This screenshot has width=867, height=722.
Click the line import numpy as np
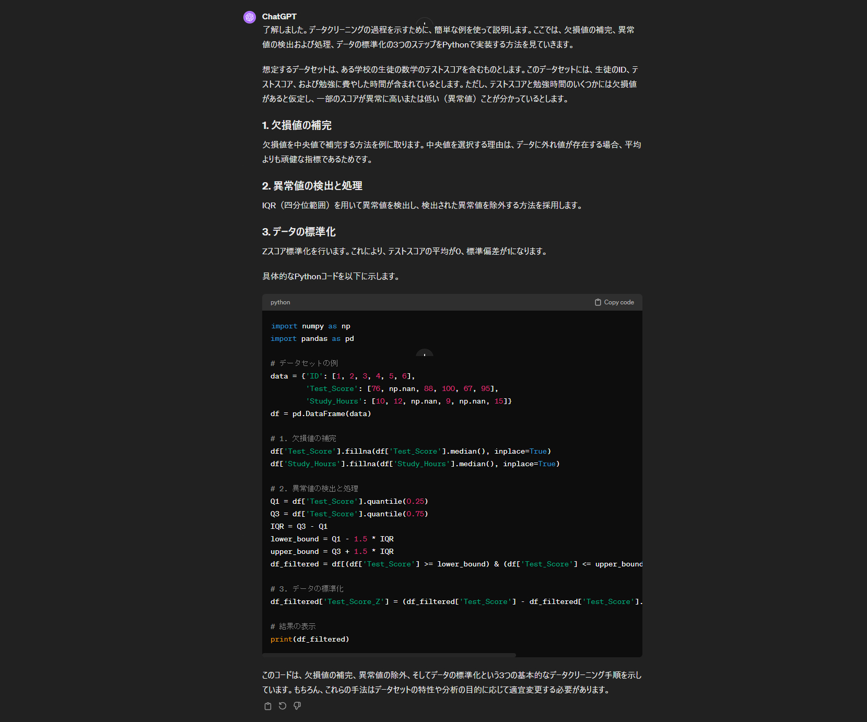(310, 326)
